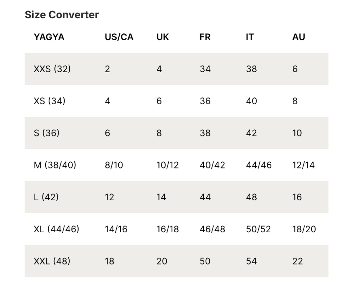Select the YAGYA column header
The width and height of the screenshot is (340, 289).
[x=49, y=37]
